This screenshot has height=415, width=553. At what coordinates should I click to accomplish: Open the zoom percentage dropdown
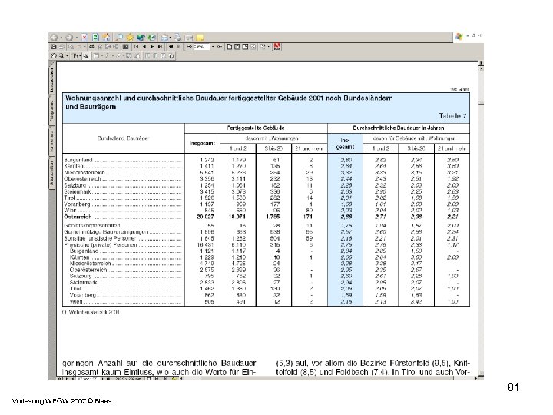(212, 47)
